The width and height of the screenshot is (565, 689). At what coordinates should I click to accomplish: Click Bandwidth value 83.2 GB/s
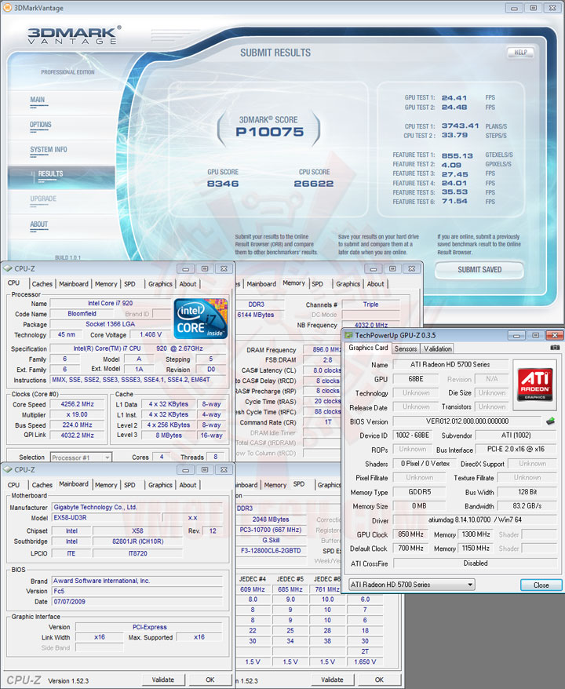click(527, 506)
